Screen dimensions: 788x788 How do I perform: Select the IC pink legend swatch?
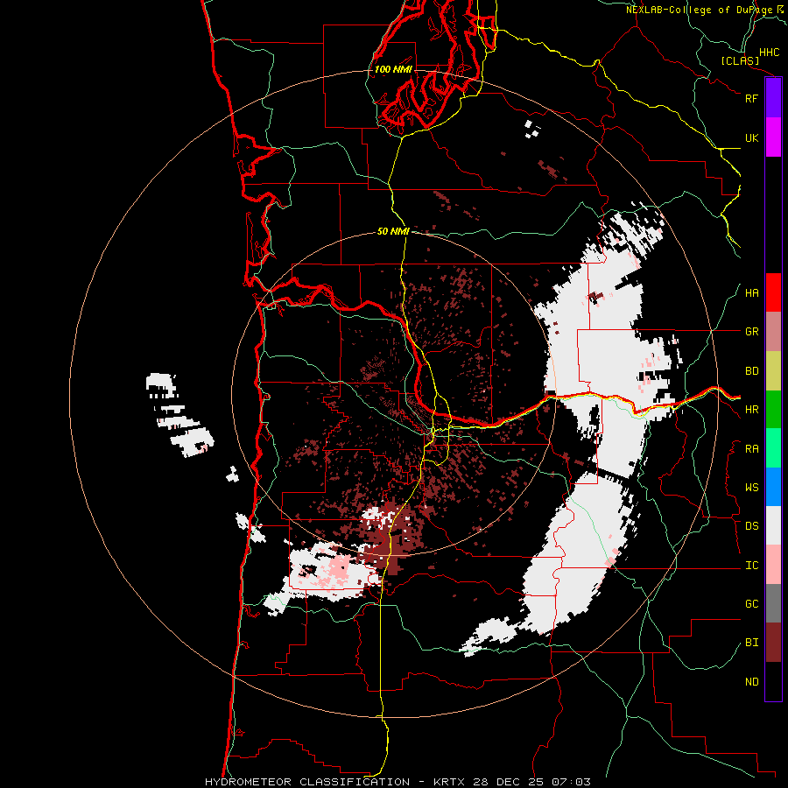click(x=773, y=565)
